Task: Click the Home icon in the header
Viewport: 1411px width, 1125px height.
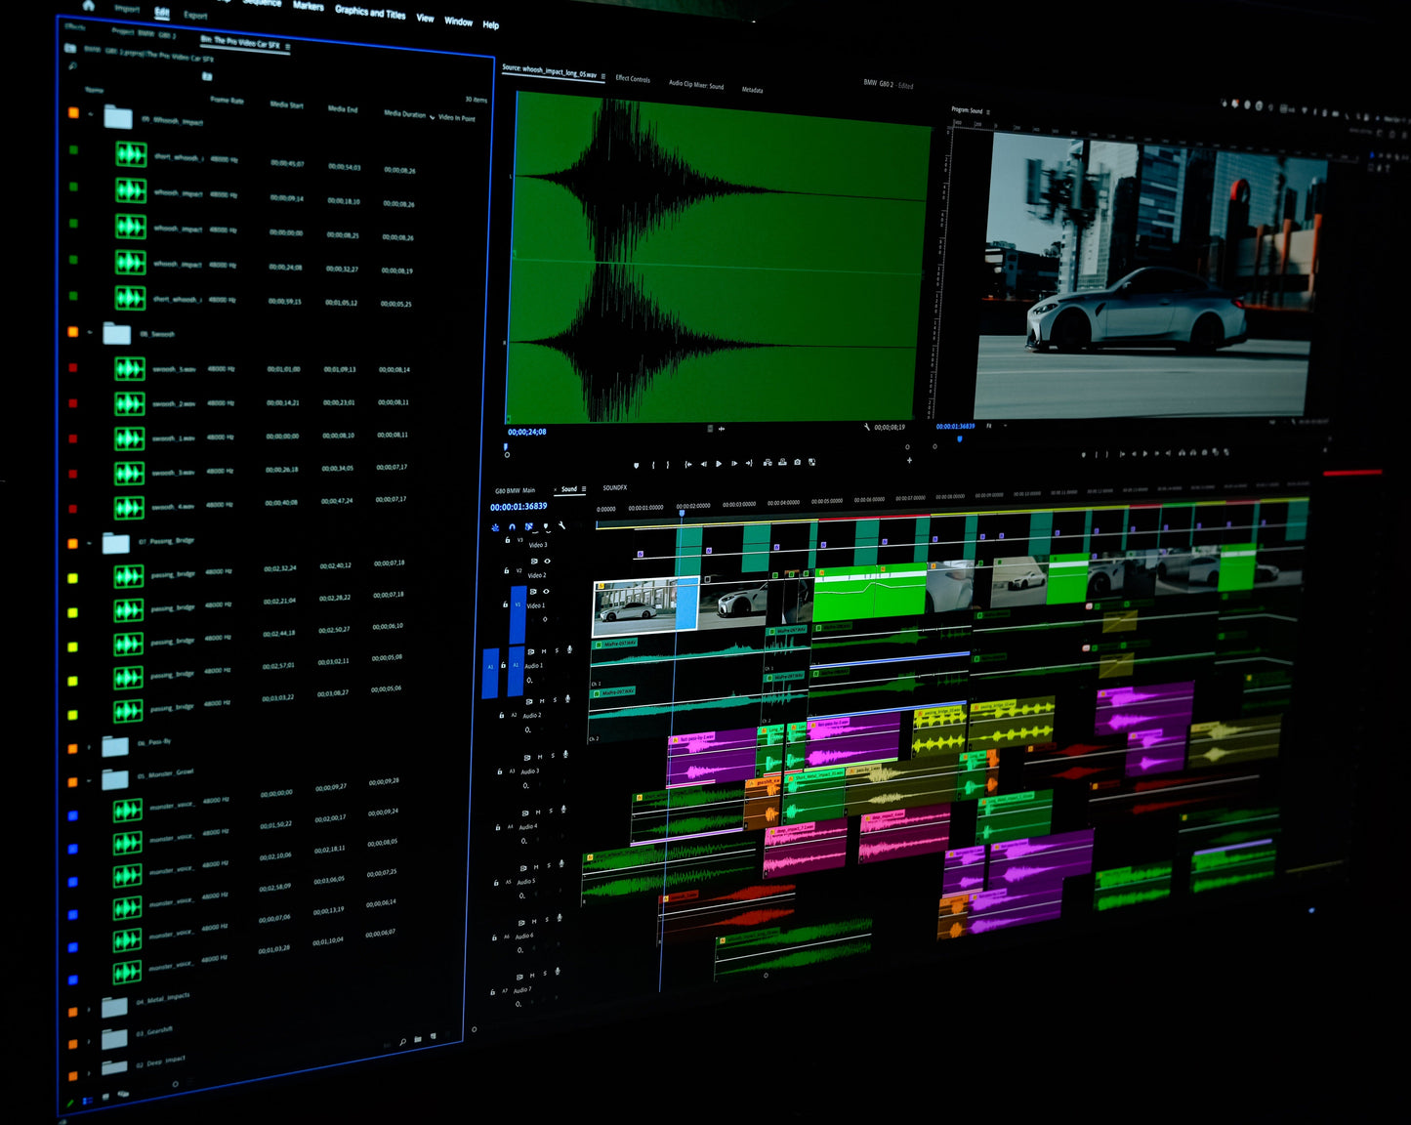Action: point(88,5)
